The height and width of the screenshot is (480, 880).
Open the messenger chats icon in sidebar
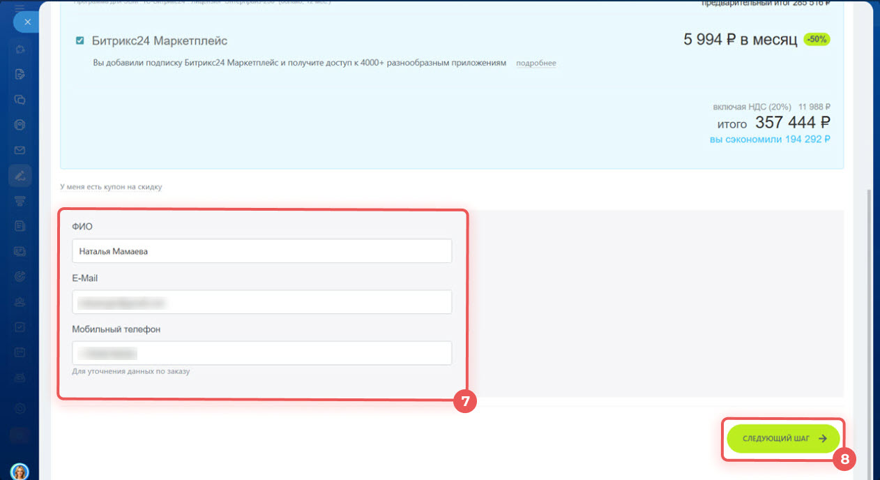pyautogui.click(x=20, y=100)
